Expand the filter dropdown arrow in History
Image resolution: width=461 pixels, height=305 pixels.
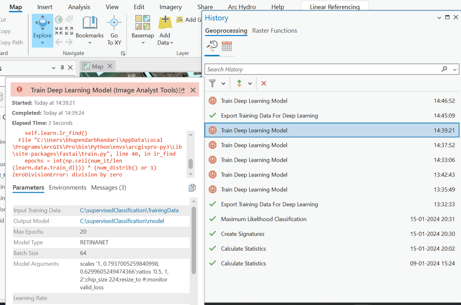coord(223,84)
